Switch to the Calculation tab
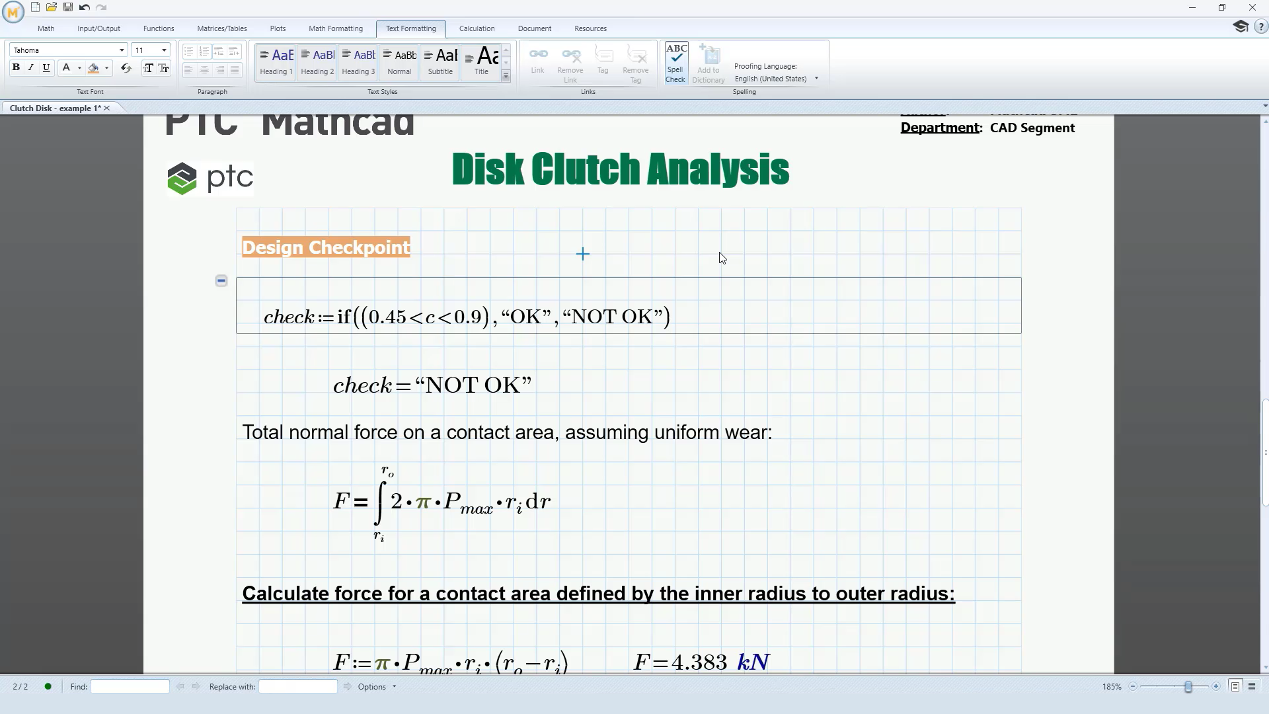Viewport: 1269px width, 714px height. (x=477, y=28)
